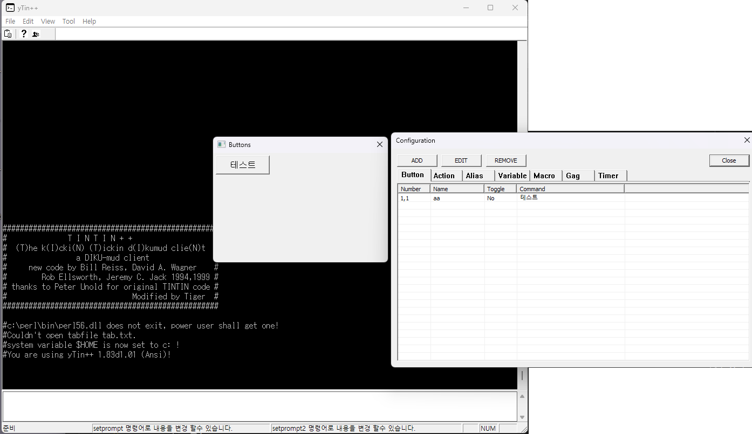Select the Timer tab
The image size is (752, 434).
(x=608, y=176)
